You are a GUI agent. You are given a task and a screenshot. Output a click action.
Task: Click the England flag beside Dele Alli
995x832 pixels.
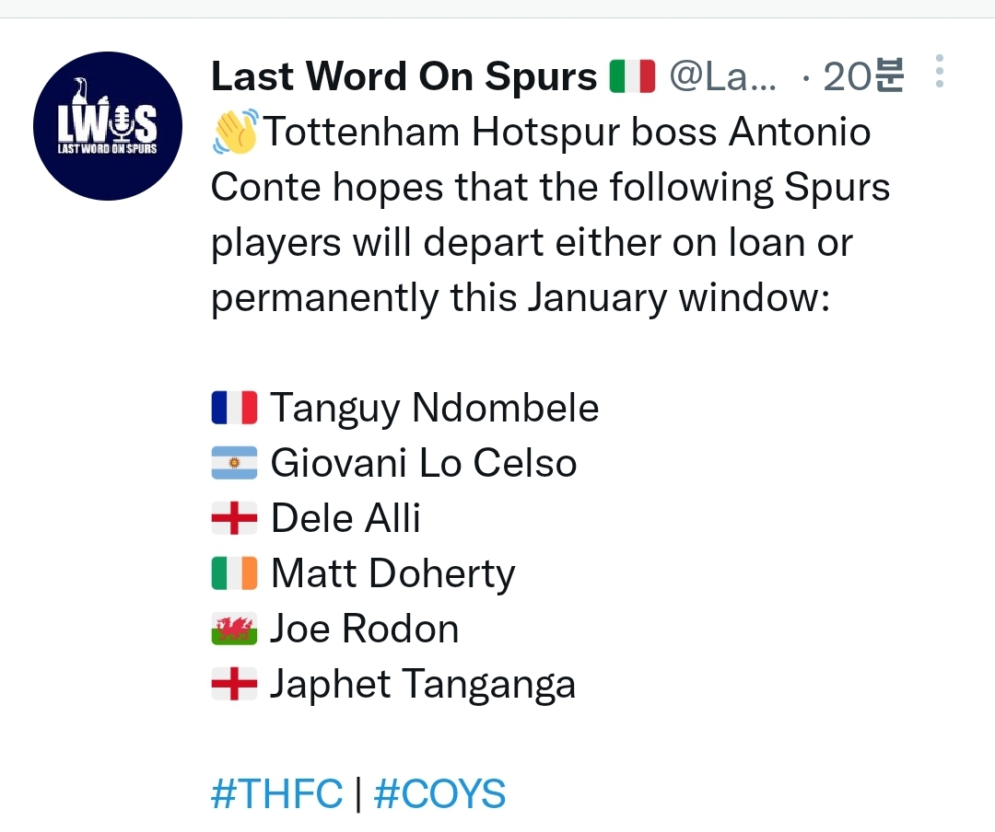(x=234, y=518)
